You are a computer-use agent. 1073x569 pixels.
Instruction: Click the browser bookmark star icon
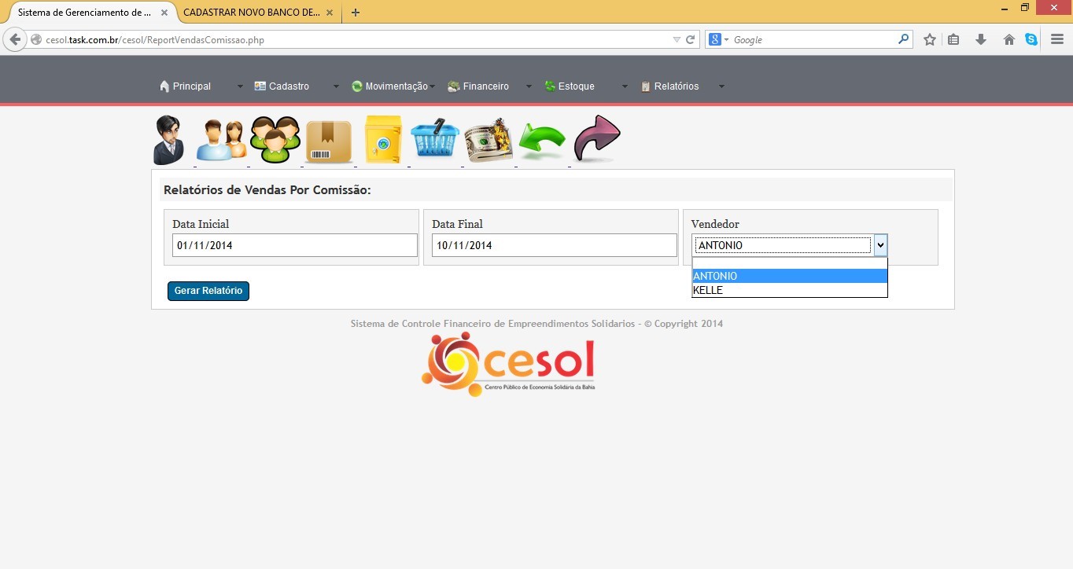point(930,39)
